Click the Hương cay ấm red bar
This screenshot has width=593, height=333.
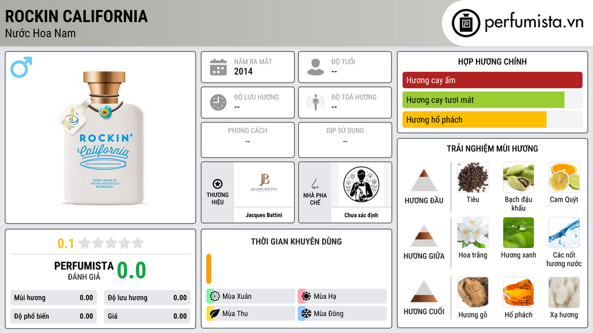click(x=492, y=80)
